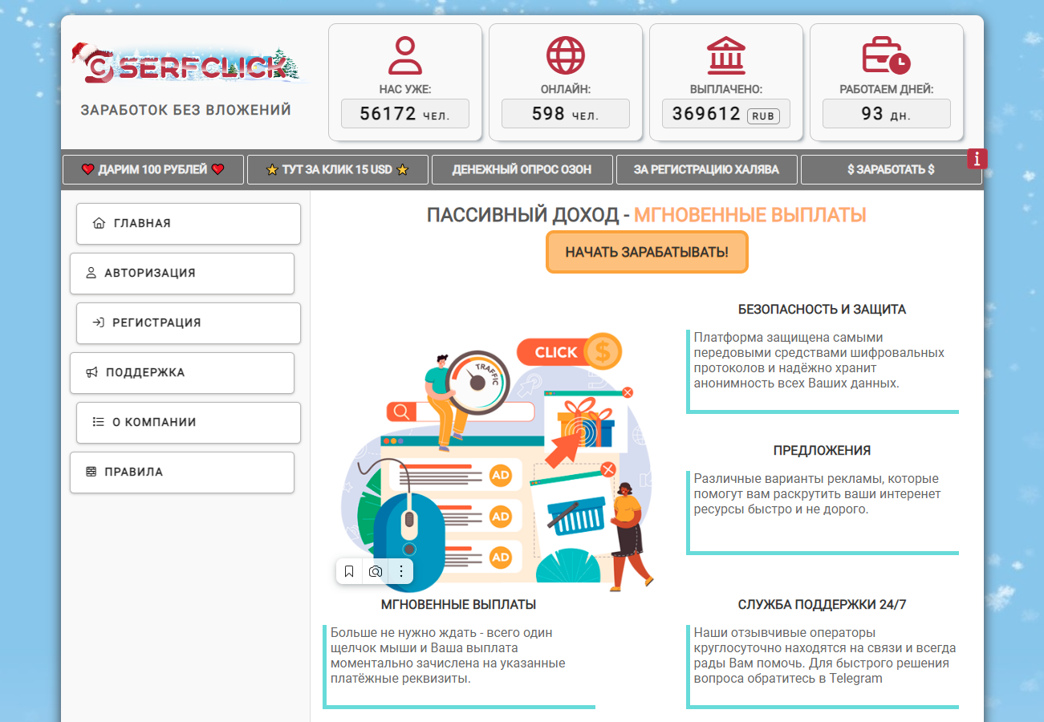1044x722 pixels.
Task: Open the ПРАВИЛА page
Action: pos(182,473)
